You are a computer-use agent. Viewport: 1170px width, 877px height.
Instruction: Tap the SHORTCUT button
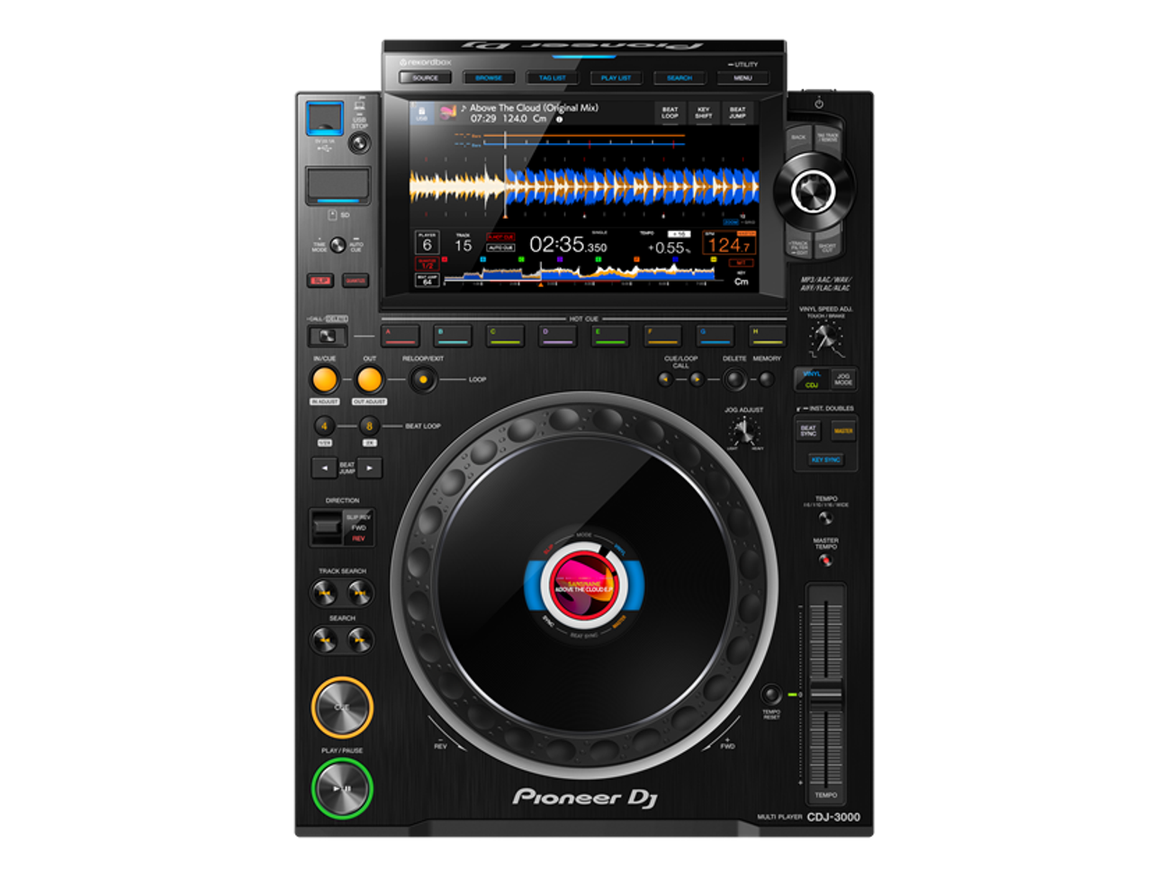point(827,248)
